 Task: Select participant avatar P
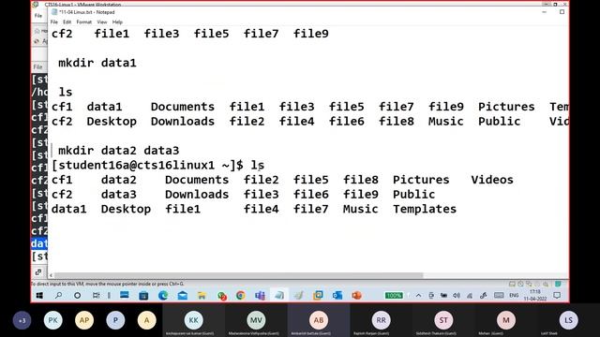(115, 320)
